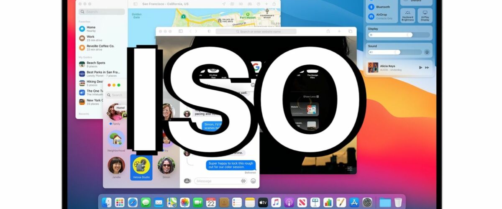Open System Preferences from the Dock
This screenshot has height=209, width=502.
367,203
